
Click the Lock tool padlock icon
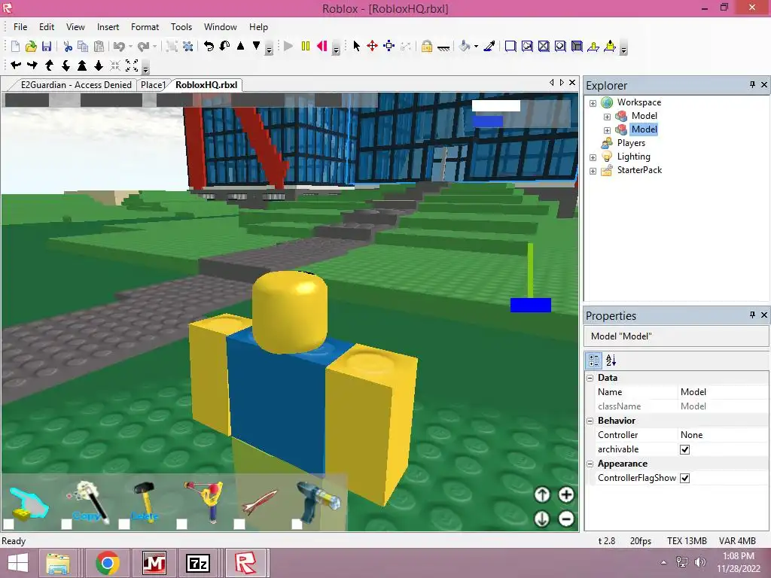427,46
